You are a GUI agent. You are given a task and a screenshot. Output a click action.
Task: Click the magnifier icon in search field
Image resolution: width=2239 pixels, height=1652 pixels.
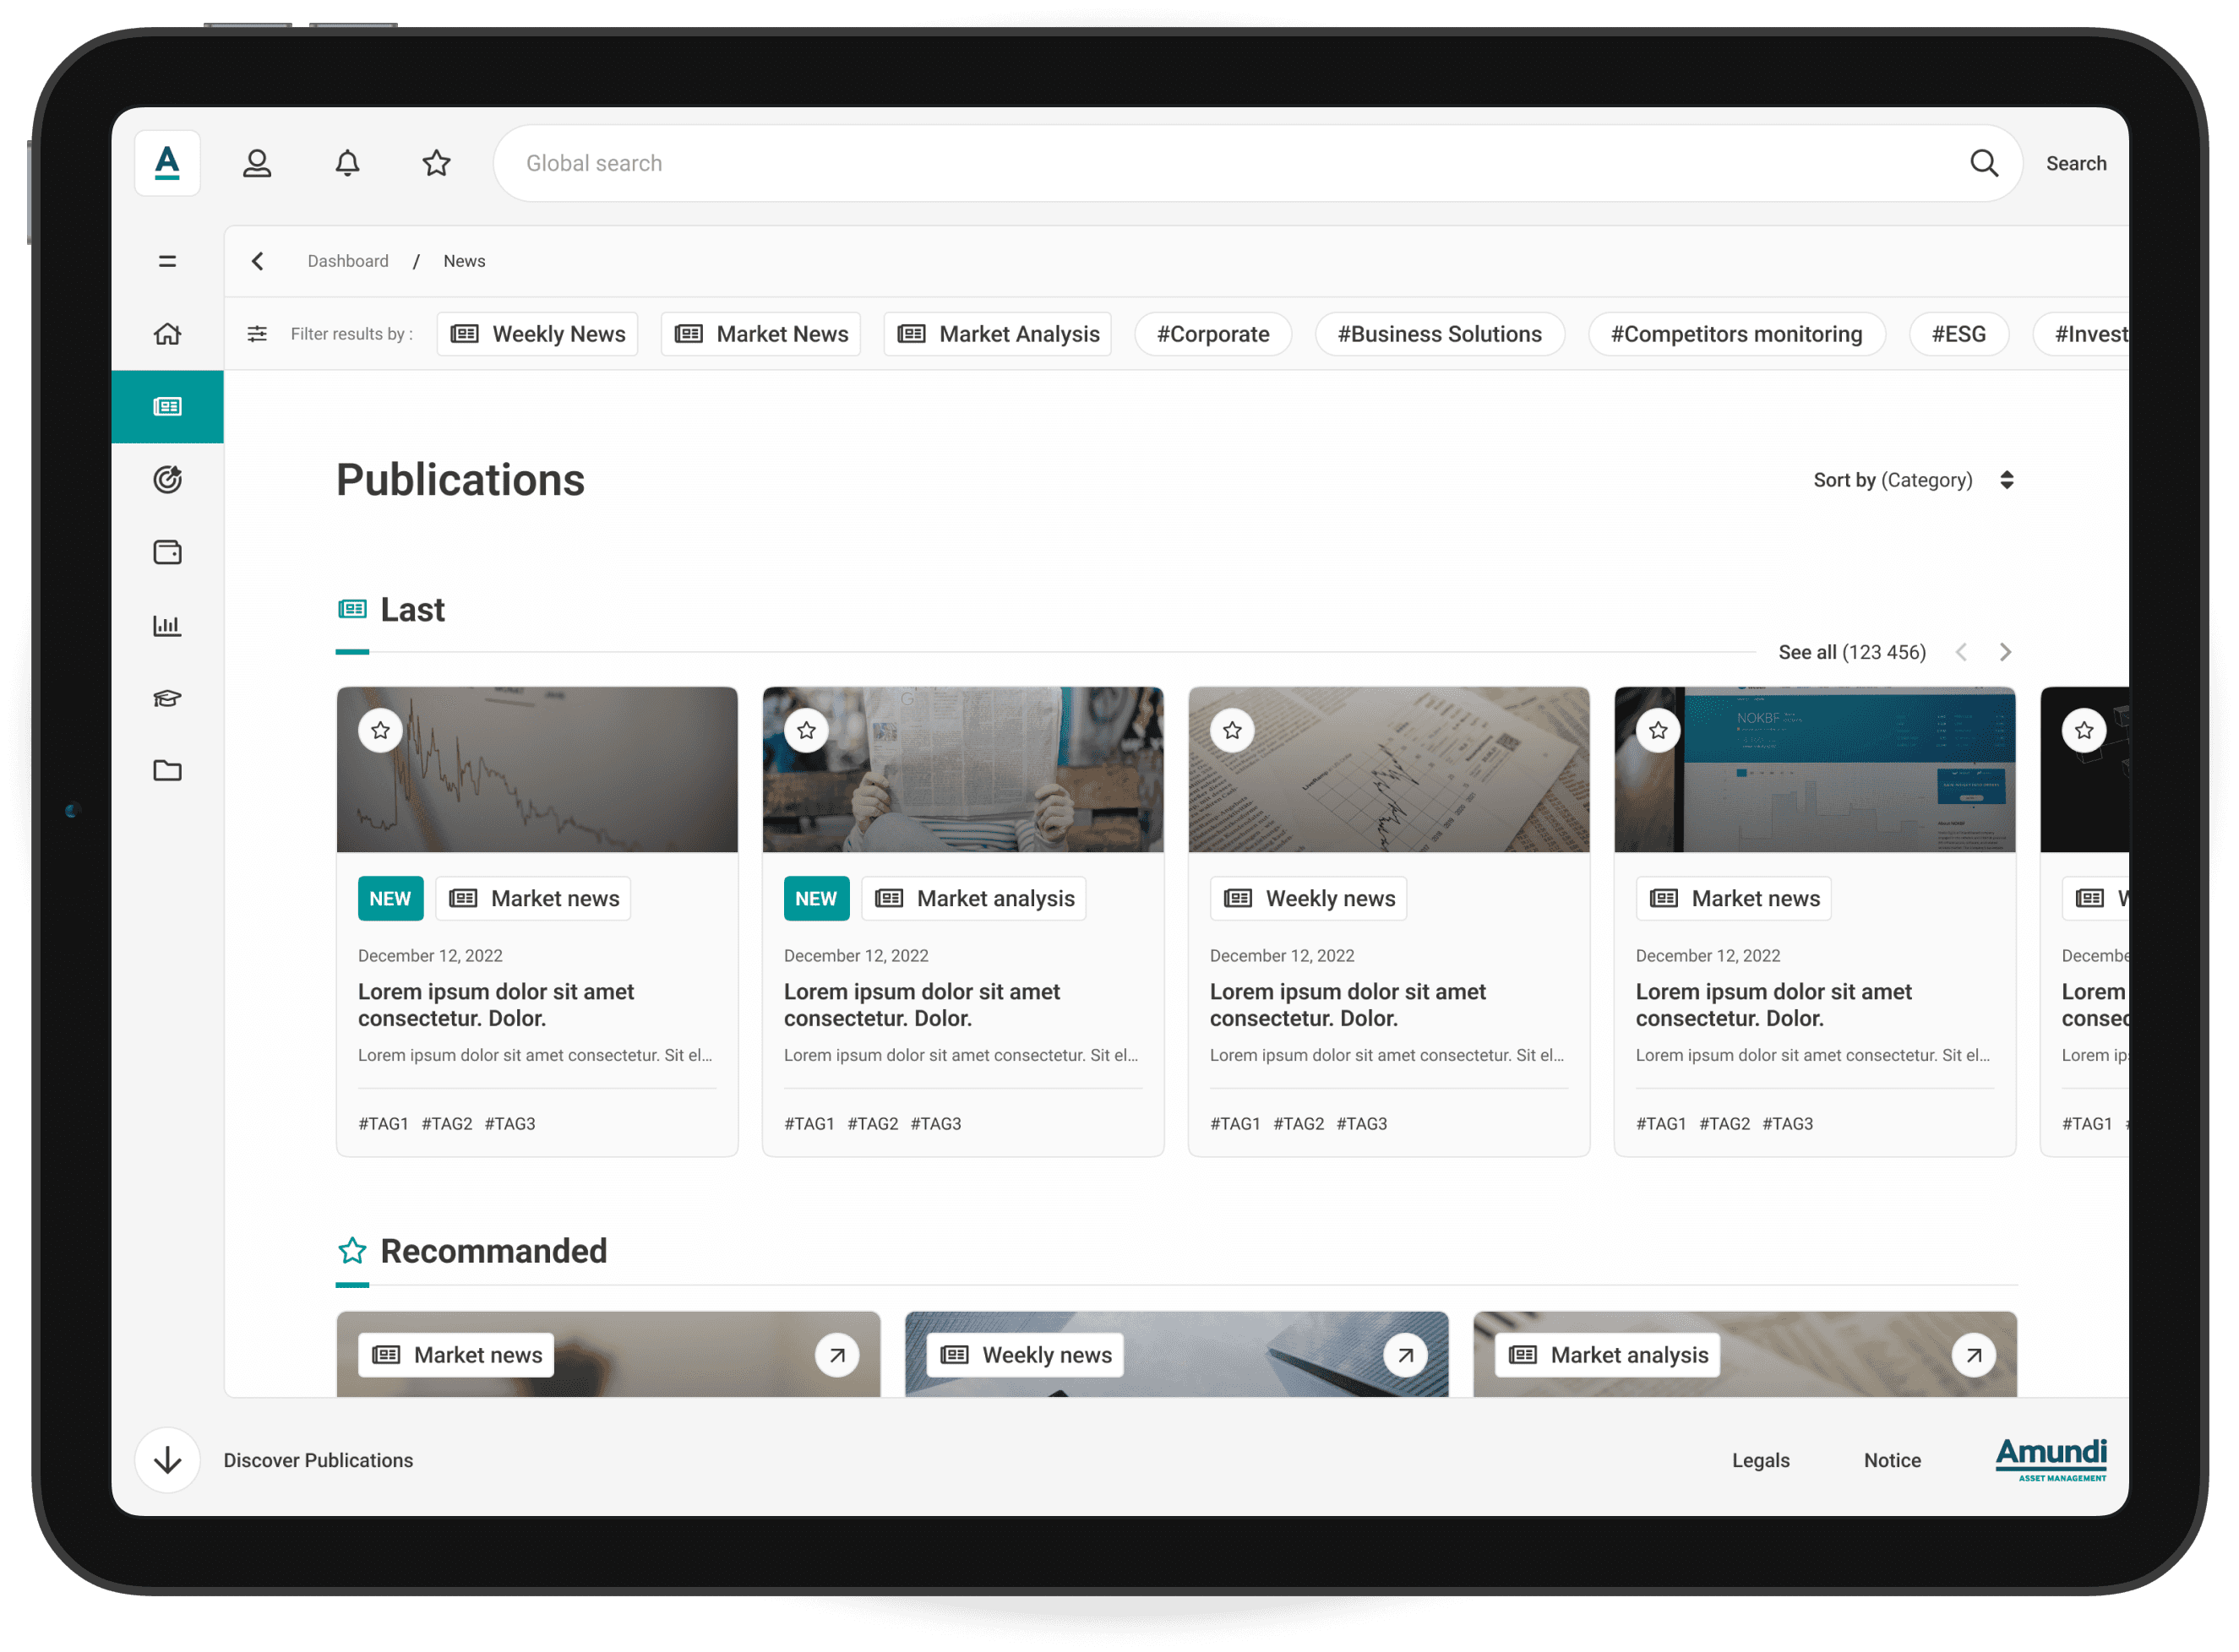(x=1984, y=163)
